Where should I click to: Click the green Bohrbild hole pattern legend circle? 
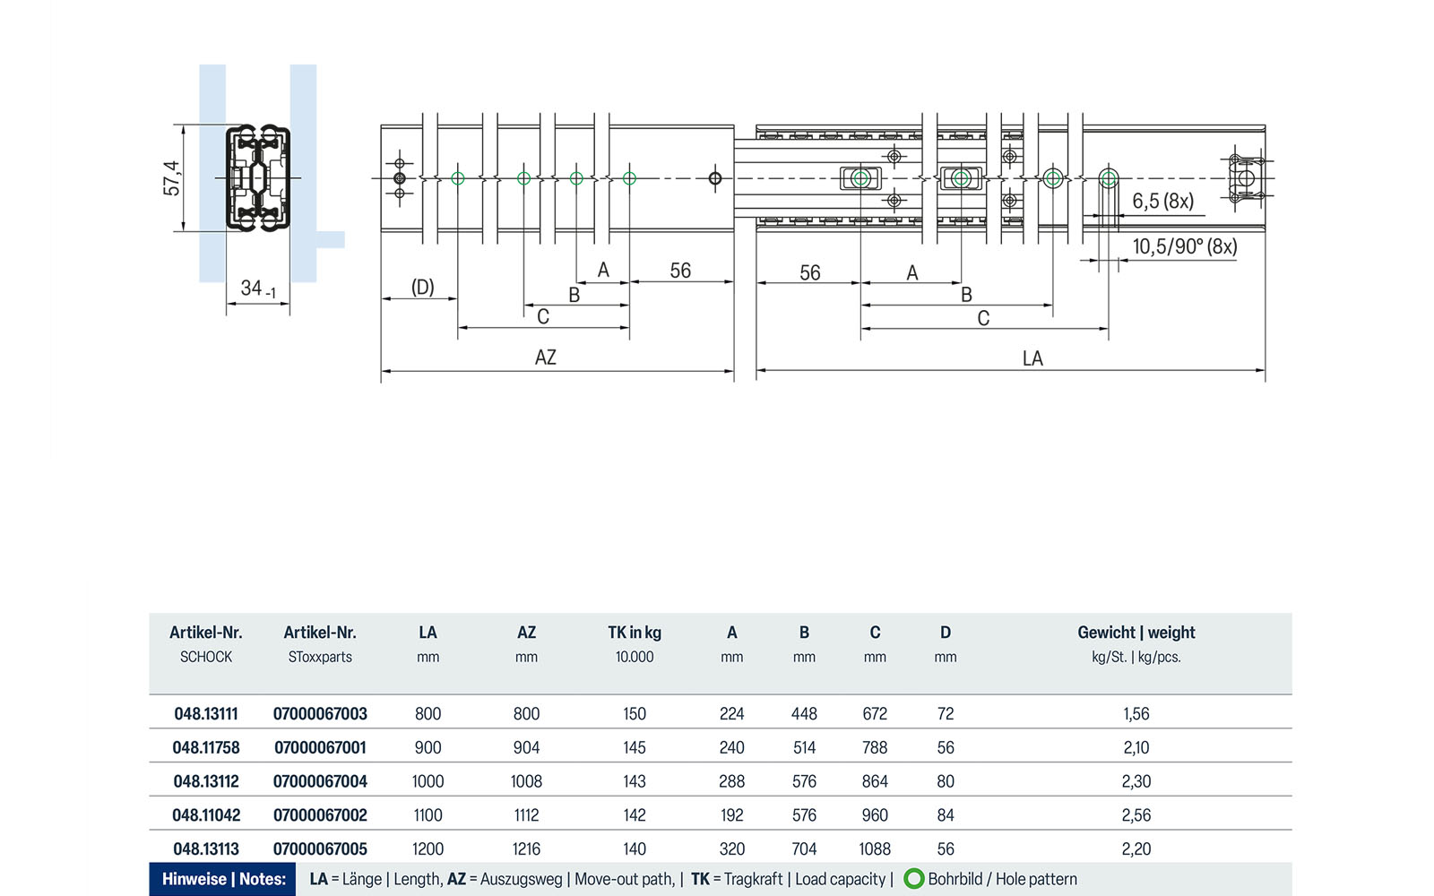point(913,879)
